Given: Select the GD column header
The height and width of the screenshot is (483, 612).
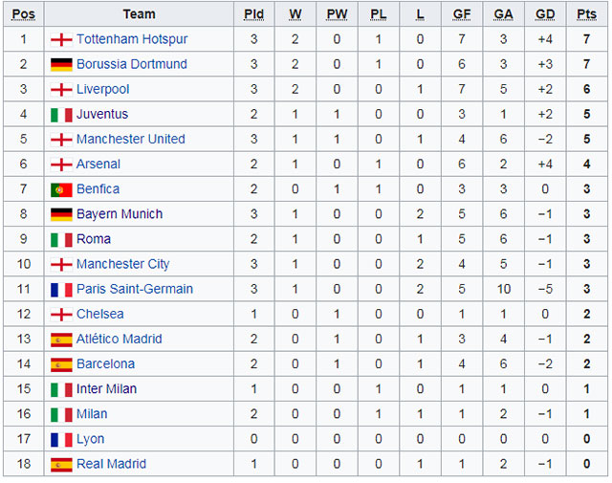Looking at the screenshot, I should click(545, 14).
